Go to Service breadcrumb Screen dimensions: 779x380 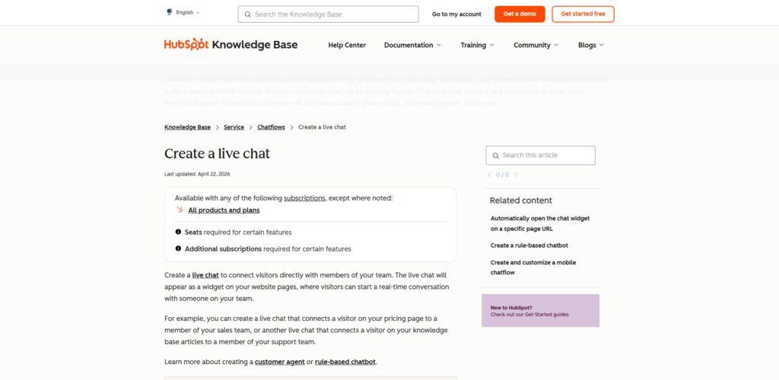(x=234, y=127)
